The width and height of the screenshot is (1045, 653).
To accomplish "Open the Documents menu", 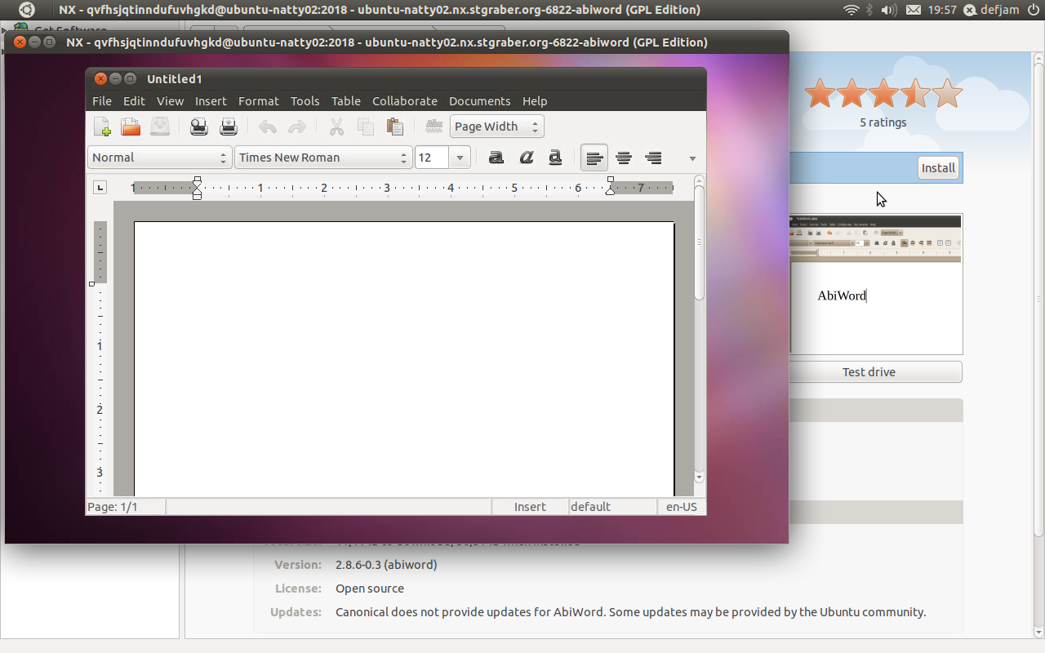I will (x=479, y=101).
